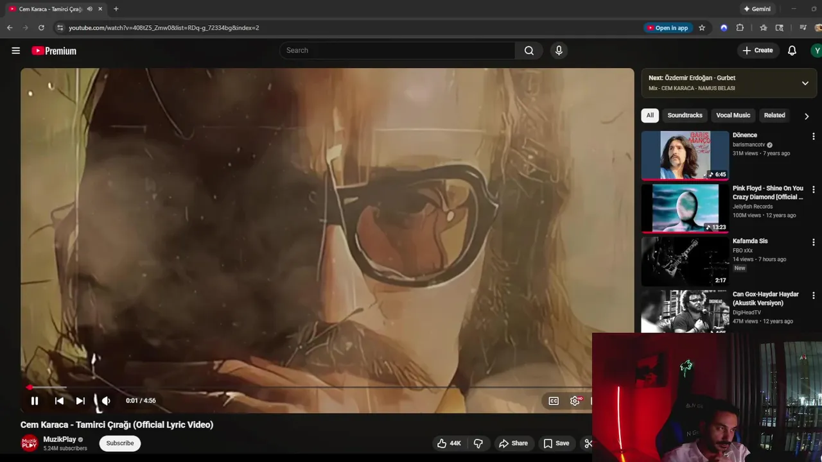Click the Cem Karaca video title text

117,425
